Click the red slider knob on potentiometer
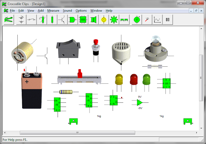Image resolution: width=206 pixels, height=144 pixels. tap(80, 74)
